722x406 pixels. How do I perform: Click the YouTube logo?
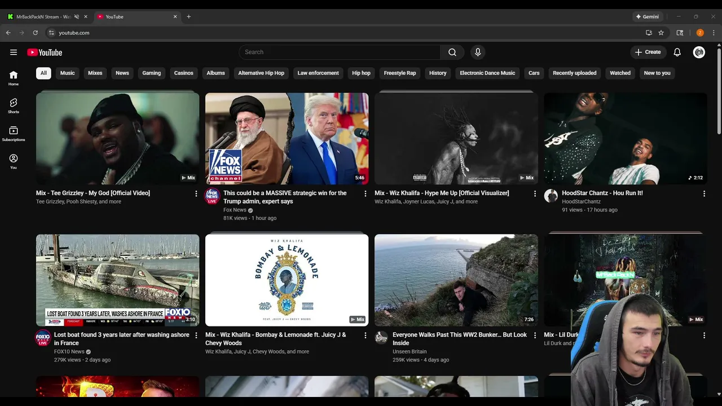tap(45, 52)
